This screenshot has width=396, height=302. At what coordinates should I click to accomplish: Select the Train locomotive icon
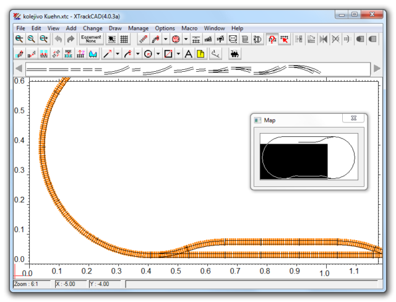[235, 54]
